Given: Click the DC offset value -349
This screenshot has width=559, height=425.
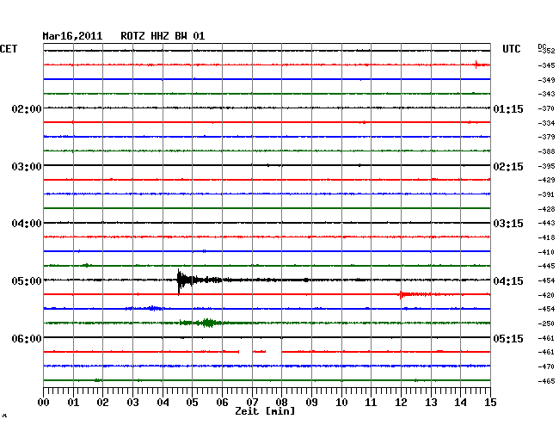Looking at the screenshot, I should tap(546, 80).
